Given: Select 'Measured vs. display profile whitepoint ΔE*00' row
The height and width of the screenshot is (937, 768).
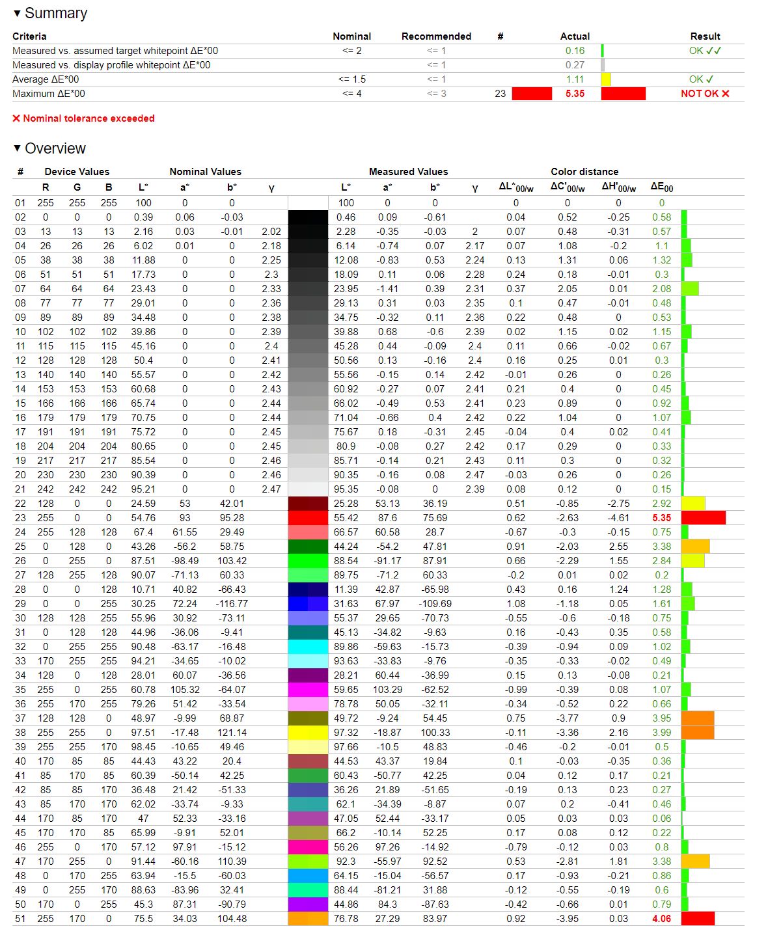Looking at the screenshot, I should pyautogui.click(x=111, y=65).
